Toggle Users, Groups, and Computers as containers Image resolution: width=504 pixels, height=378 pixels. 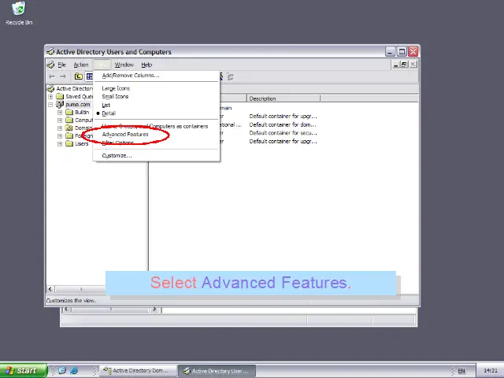(x=156, y=126)
